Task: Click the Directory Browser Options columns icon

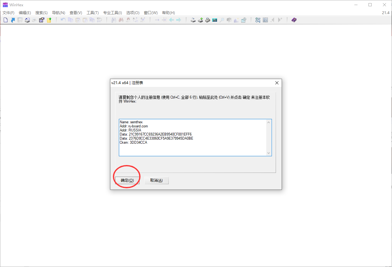Action: point(265,20)
